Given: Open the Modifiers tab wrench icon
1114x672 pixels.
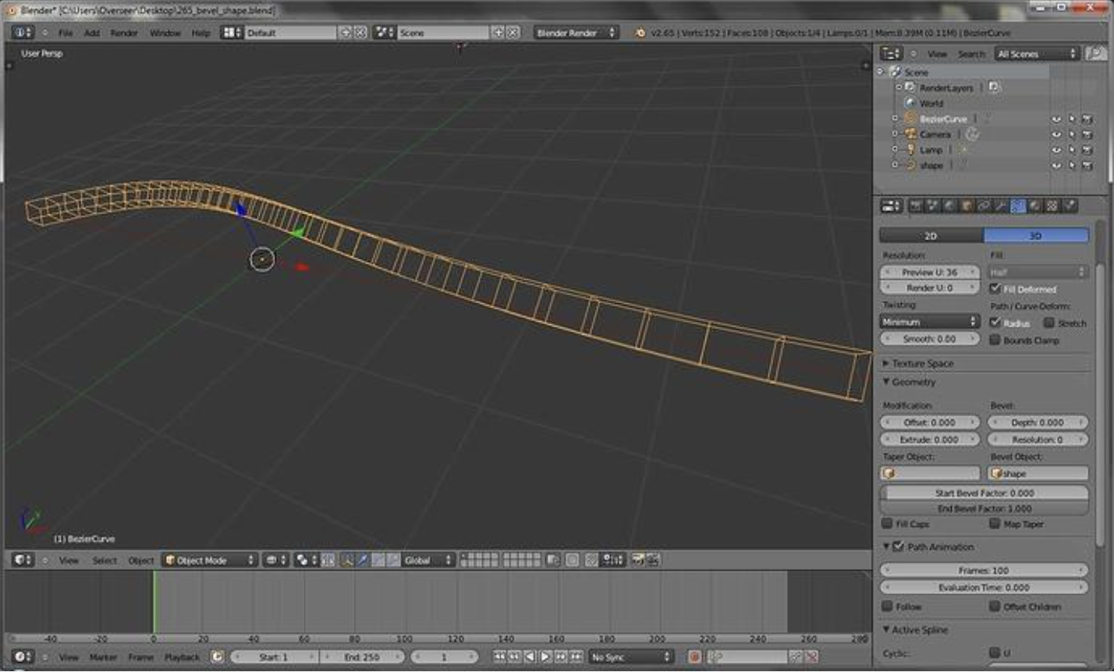Looking at the screenshot, I should (1001, 206).
